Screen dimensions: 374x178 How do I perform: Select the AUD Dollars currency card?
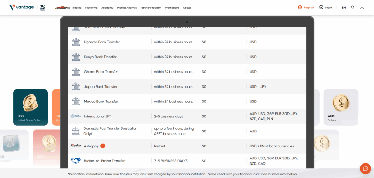[341, 107]
